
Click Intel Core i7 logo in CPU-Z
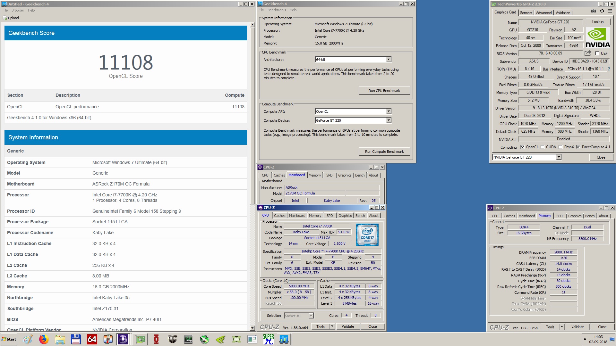pos(367,235)
